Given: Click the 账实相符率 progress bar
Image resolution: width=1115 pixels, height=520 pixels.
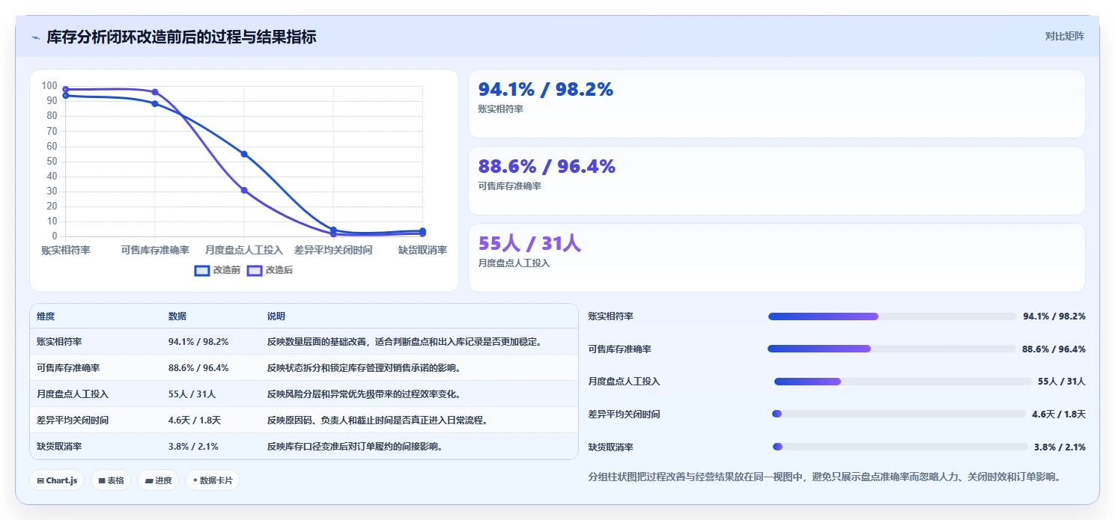Looking at the screenshot, I should coord(893,316).
